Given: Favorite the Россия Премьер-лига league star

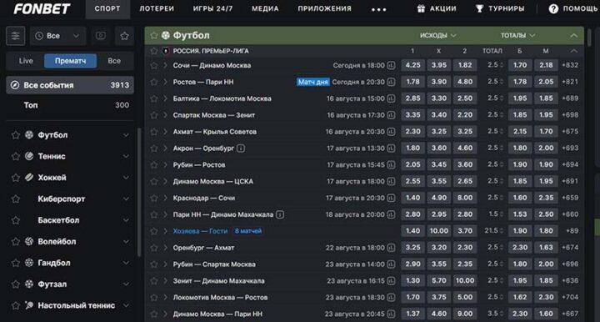Looking at the screenshot, I should click(x=154, y=51).
